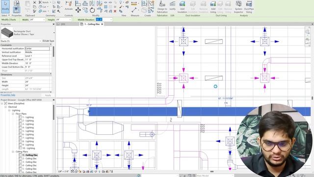Open the Width dropdown in options bar
Image resolution: width=314 pixels, height=177 pixels.
[44, 20]
